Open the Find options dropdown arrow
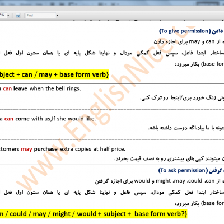The height and width of the screenshot is (224, 224). point(57,16)
